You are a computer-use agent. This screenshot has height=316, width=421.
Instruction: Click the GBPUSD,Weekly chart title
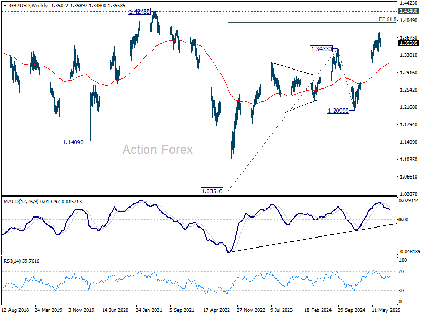(28, 6)
